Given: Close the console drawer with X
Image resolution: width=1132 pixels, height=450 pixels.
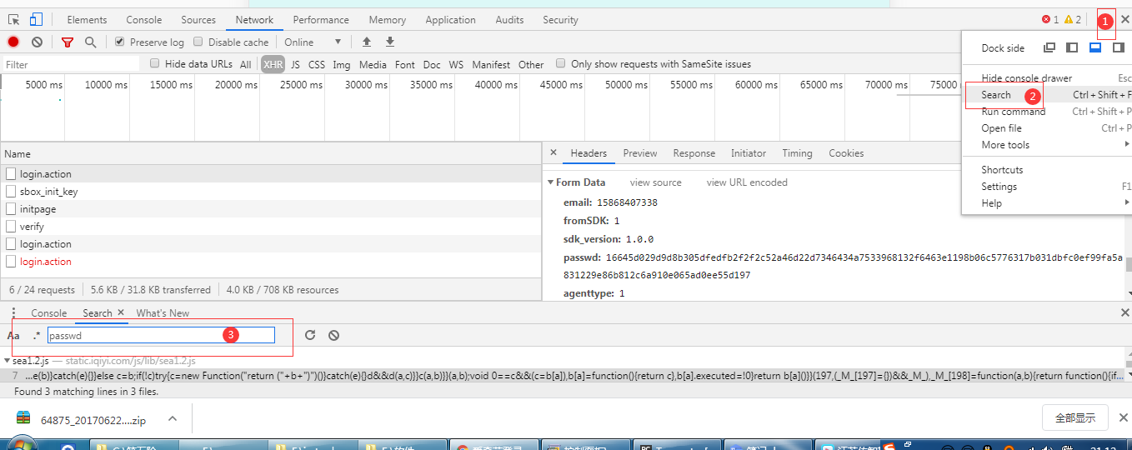Looking at the screenshot, I should 1125,312.
